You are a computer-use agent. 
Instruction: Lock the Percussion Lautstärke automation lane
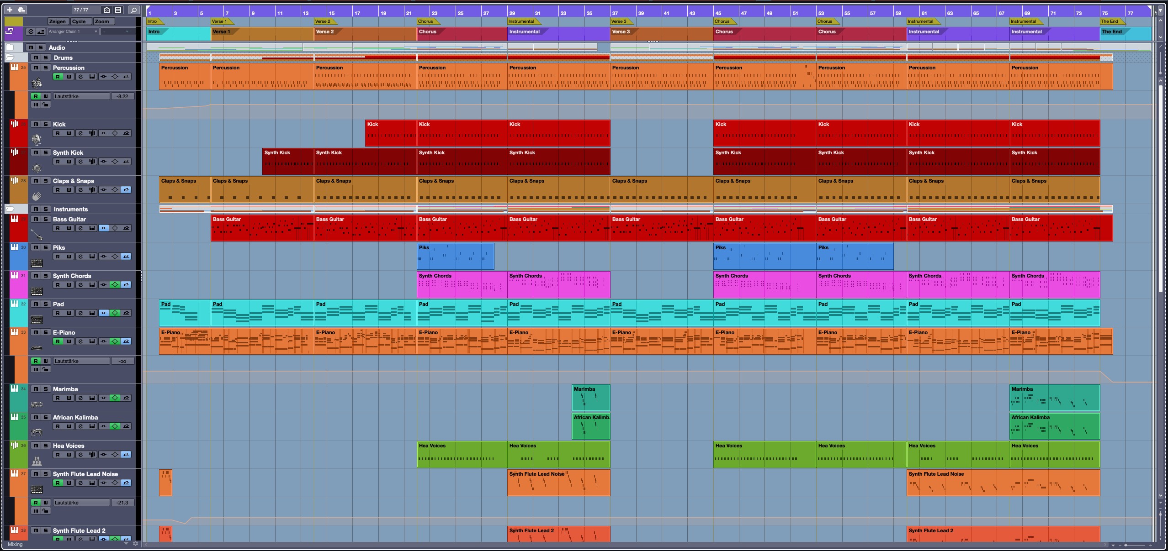point(45,105)
